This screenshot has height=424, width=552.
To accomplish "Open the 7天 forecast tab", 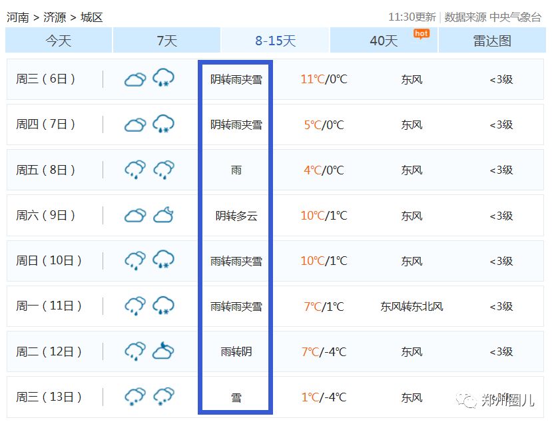I will [x=166, y=41].
